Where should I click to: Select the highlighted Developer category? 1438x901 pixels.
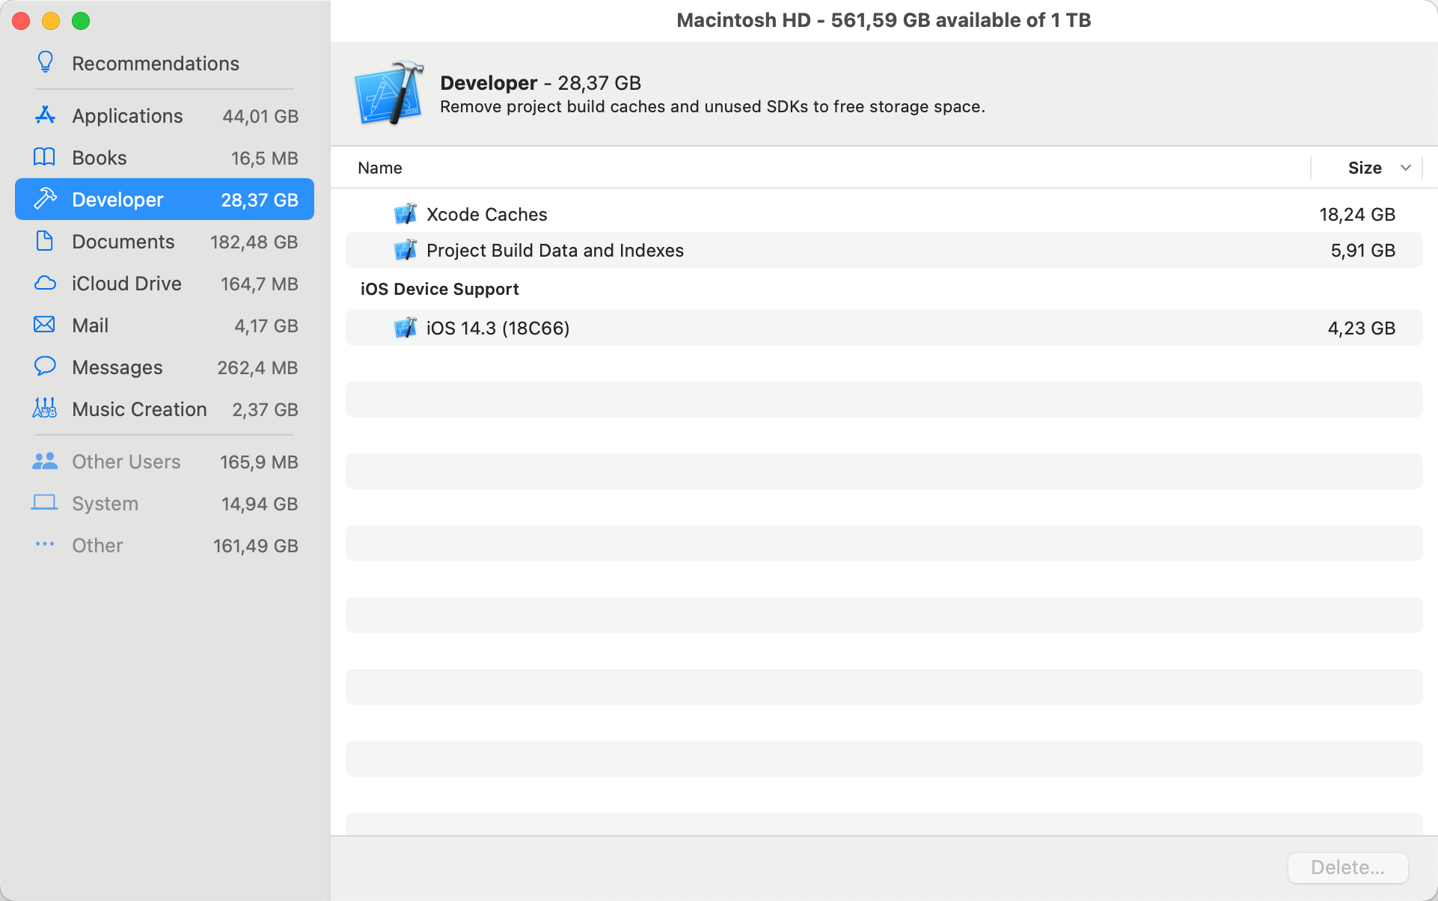click(165, 199)
